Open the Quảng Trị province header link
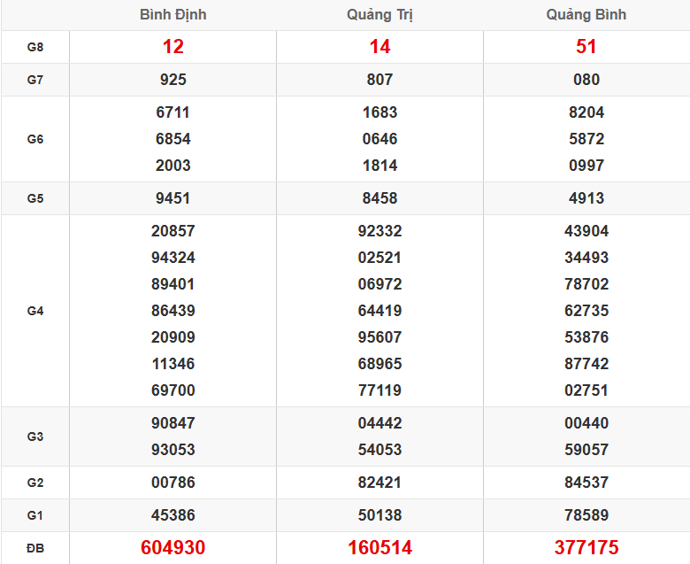 379,15
